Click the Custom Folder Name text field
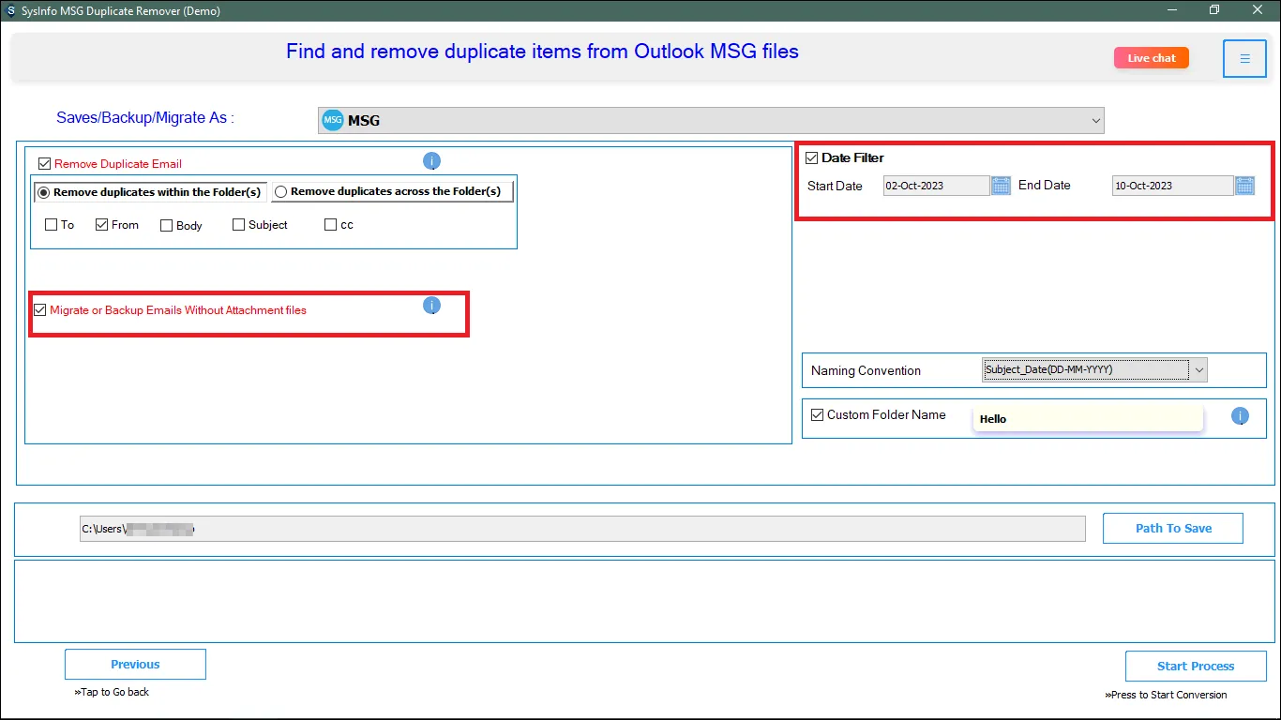1281x720 pixels. coord(1088,419)
